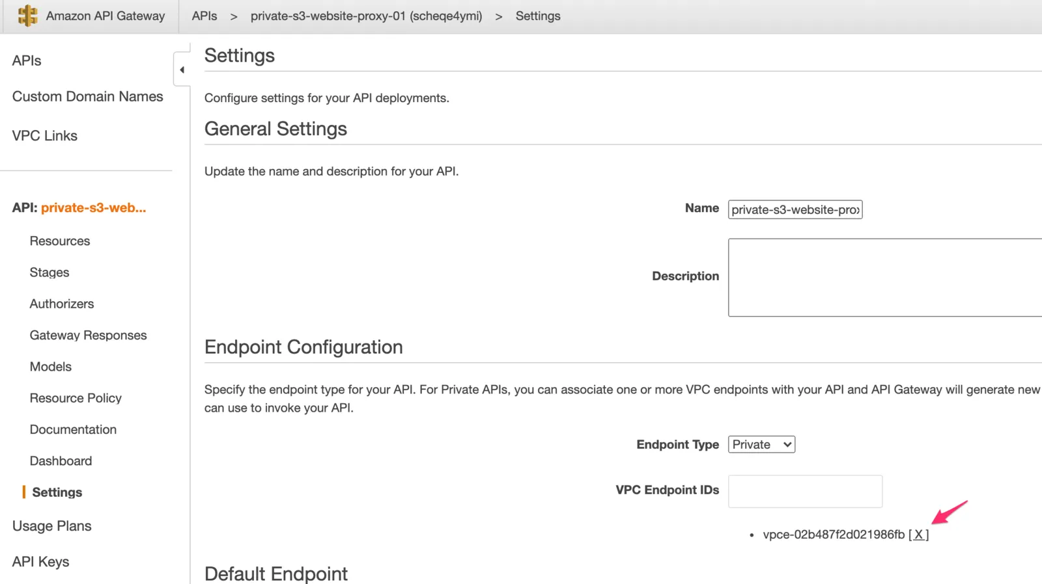Remove VPC endpoint vpce-02b487f2d021986fb with X
Viewport: 1042px width, 584px height.
click(918, 535)
